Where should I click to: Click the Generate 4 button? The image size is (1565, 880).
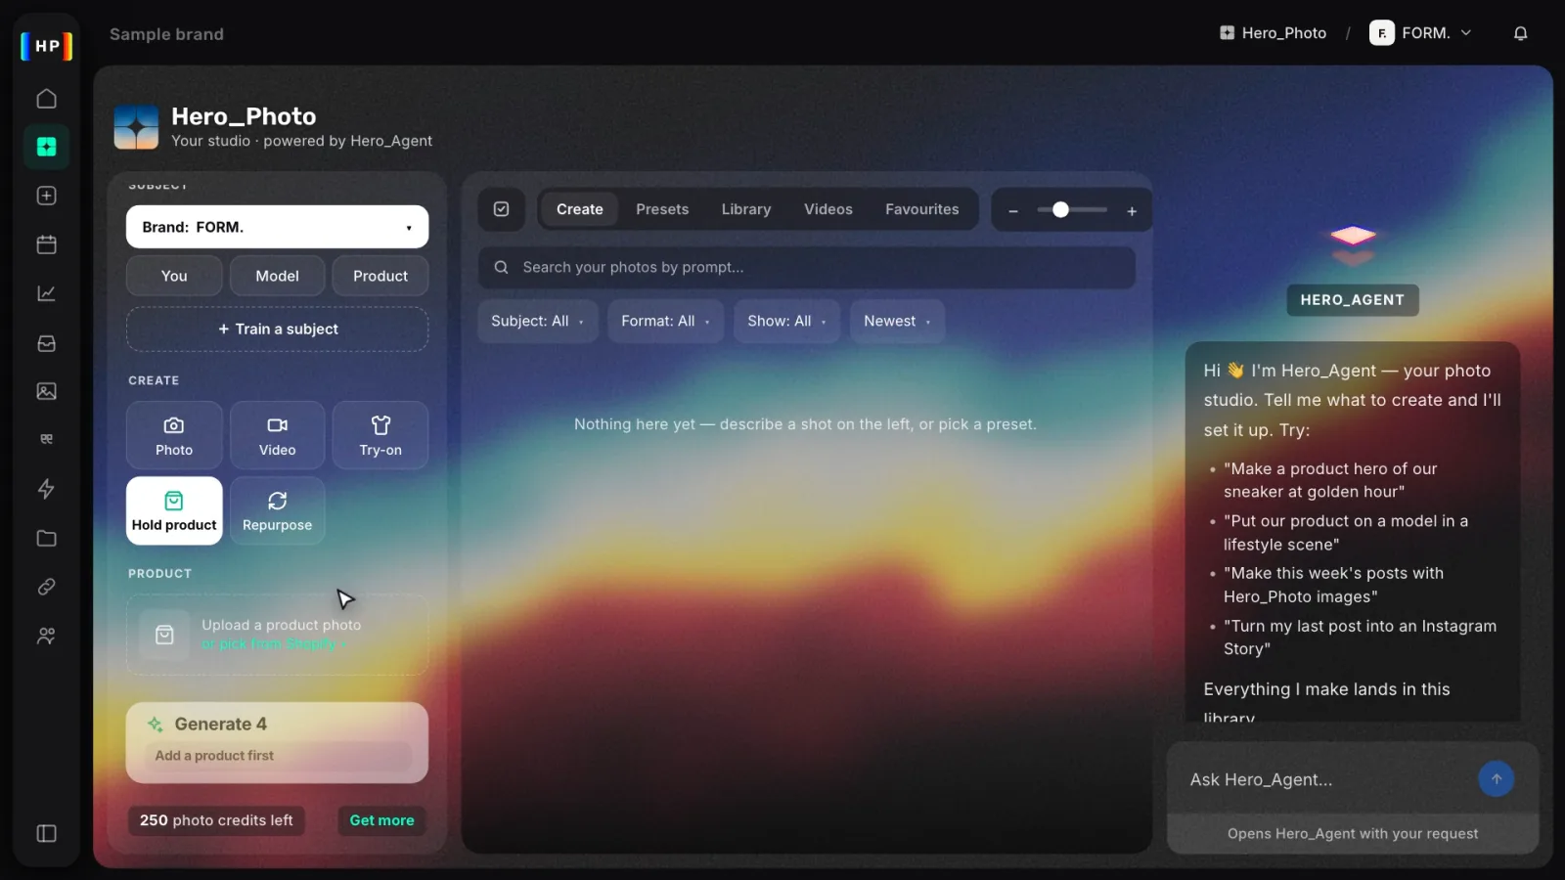click(277, 742)
